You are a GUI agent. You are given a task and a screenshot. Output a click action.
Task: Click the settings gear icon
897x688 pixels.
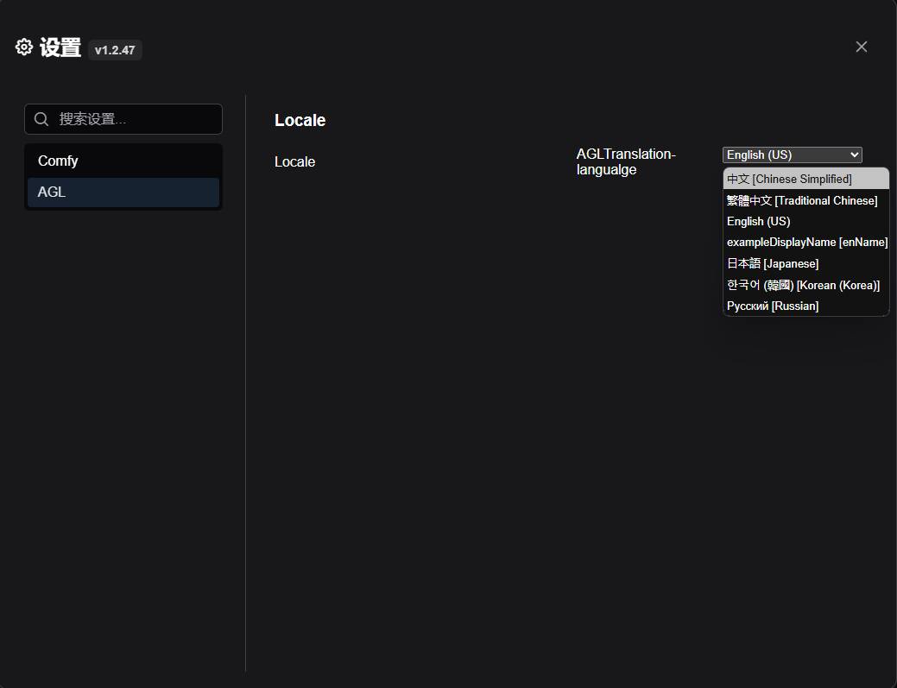(24, 47)
